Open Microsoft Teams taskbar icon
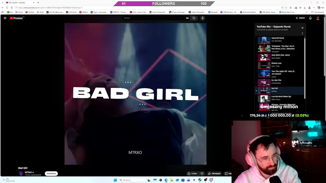 tap(188, 180)
